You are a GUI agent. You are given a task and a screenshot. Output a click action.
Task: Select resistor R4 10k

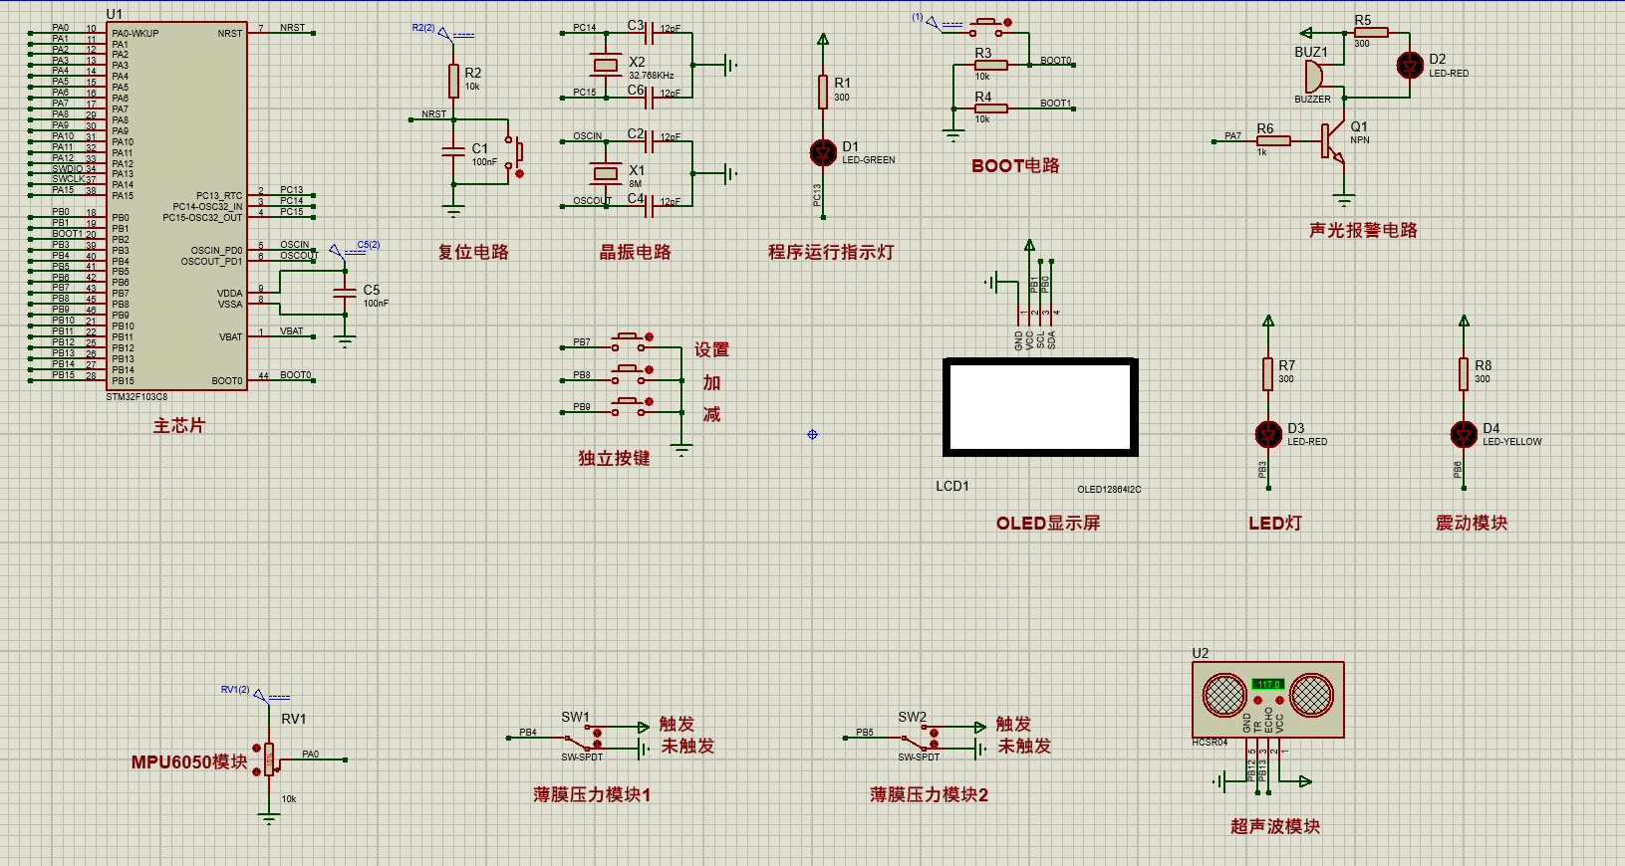point(990,108)
